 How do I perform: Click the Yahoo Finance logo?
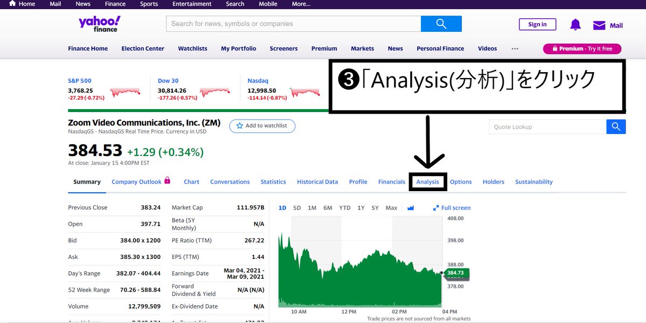(x=100, y=24)
